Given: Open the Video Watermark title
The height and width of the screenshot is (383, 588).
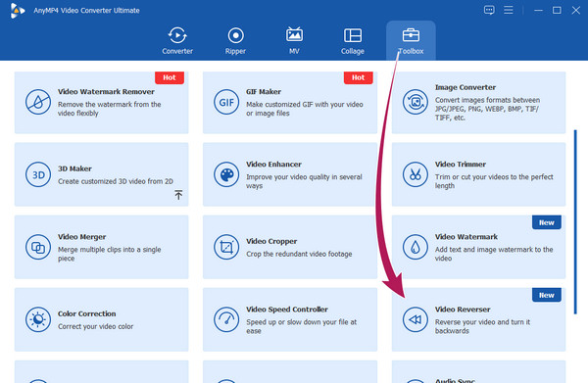Looking at the screenshot, I should (x=466, y=237).
